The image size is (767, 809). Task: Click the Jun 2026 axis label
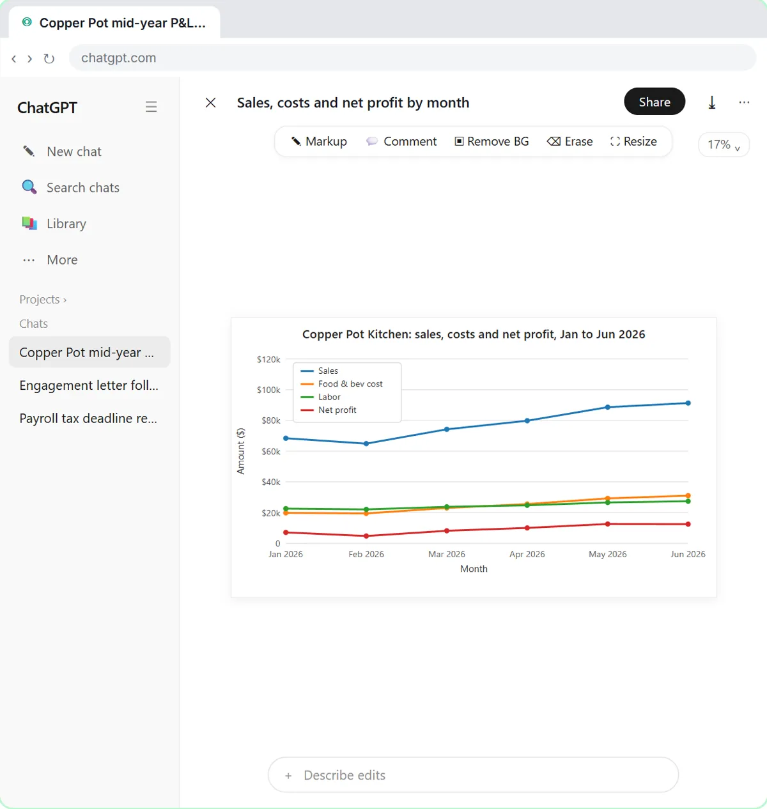[688, 554]
